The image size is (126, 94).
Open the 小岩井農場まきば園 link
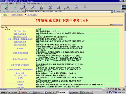click(x=20, y=53)
